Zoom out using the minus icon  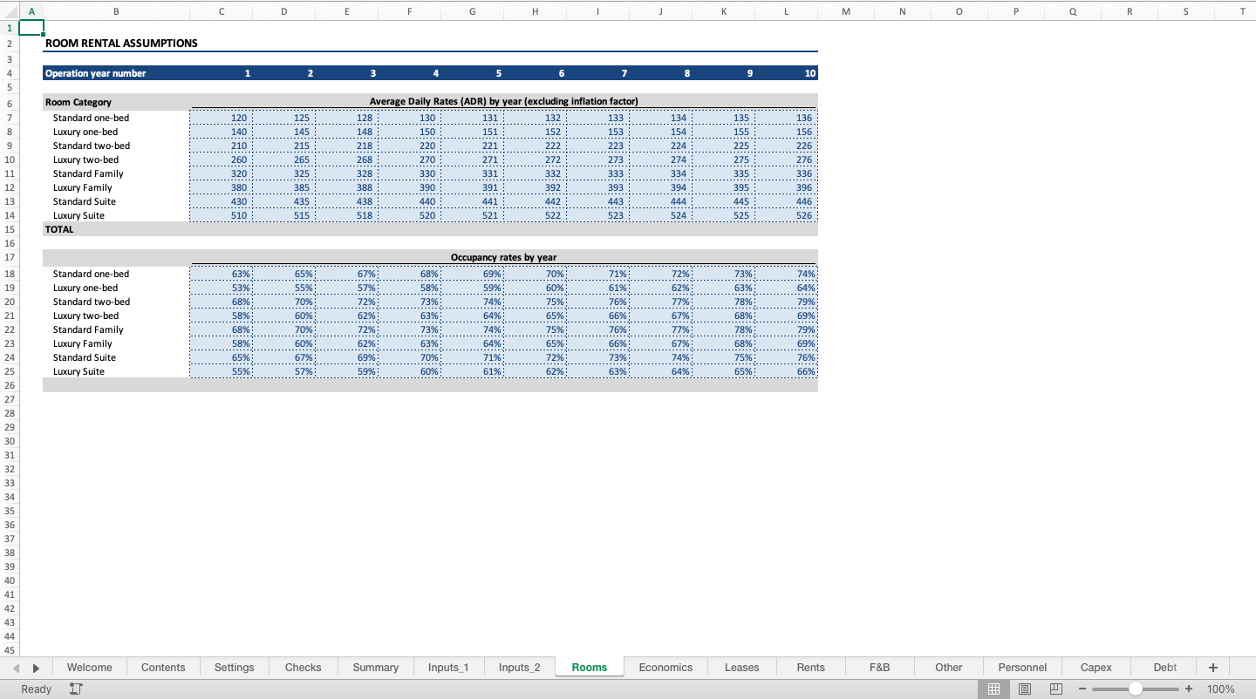(x=1081, y=689)
